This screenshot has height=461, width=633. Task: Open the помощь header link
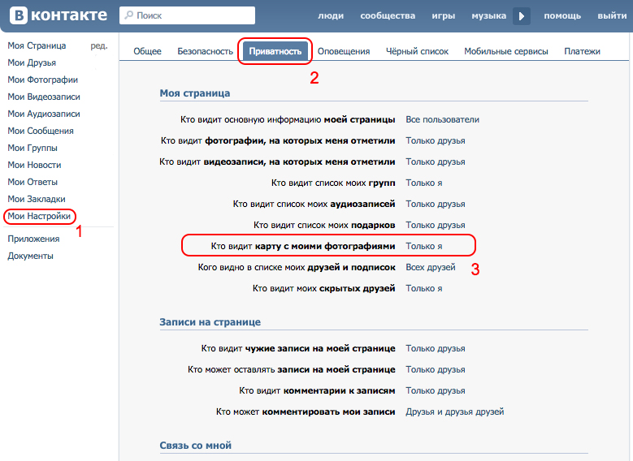click(x=562, y=15)
